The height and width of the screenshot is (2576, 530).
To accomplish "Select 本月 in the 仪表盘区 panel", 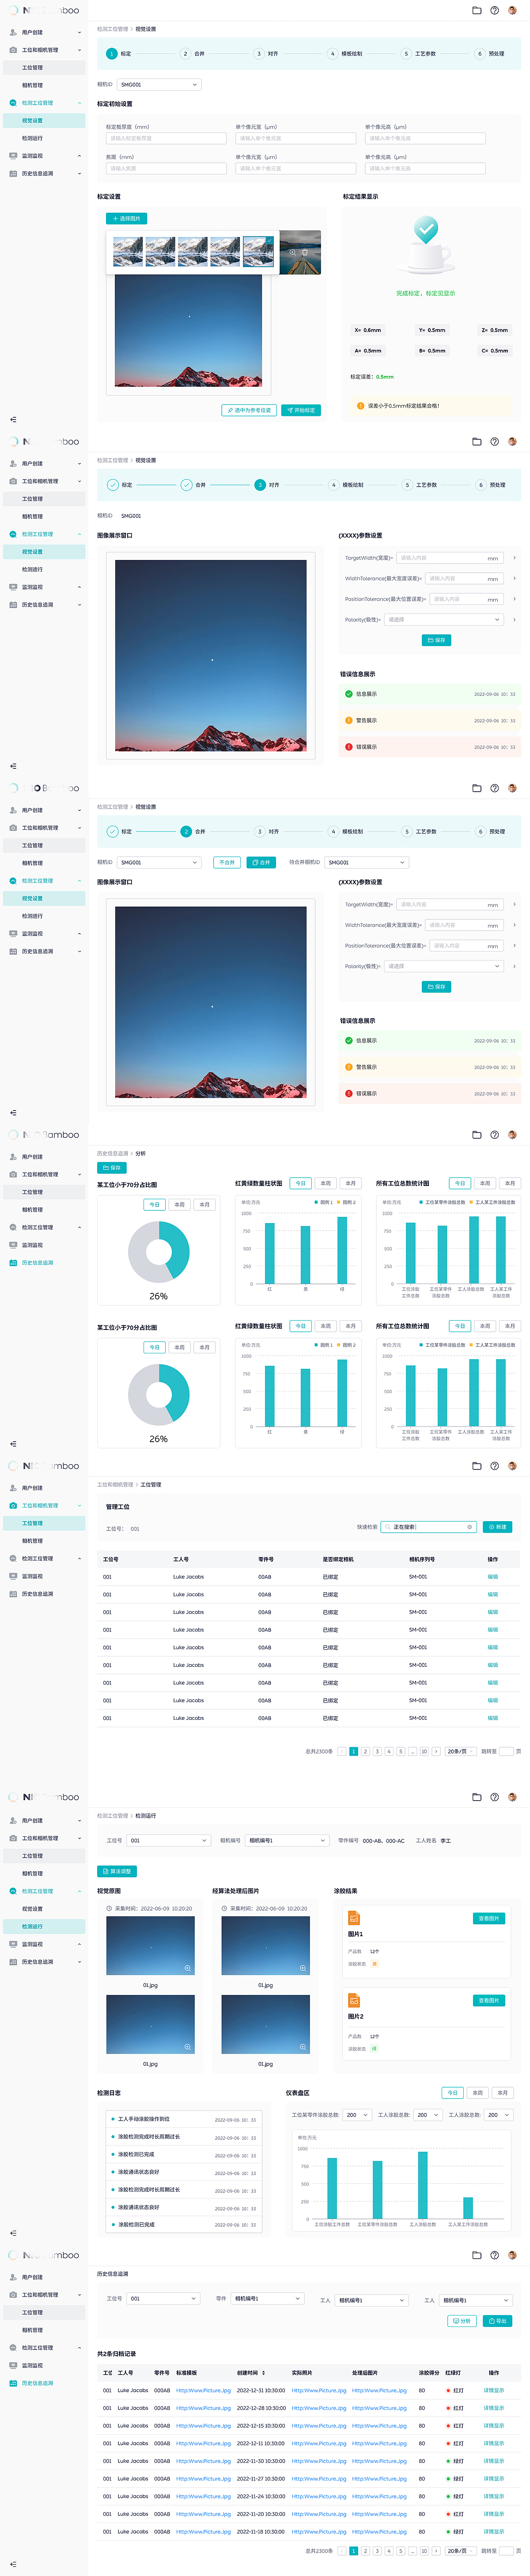I will pos(503,2092).
